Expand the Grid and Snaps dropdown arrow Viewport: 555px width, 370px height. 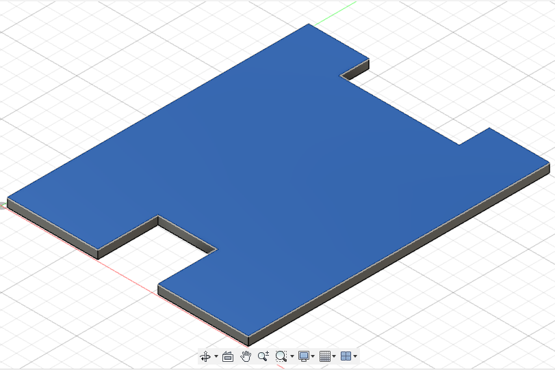tap(334, 356)
